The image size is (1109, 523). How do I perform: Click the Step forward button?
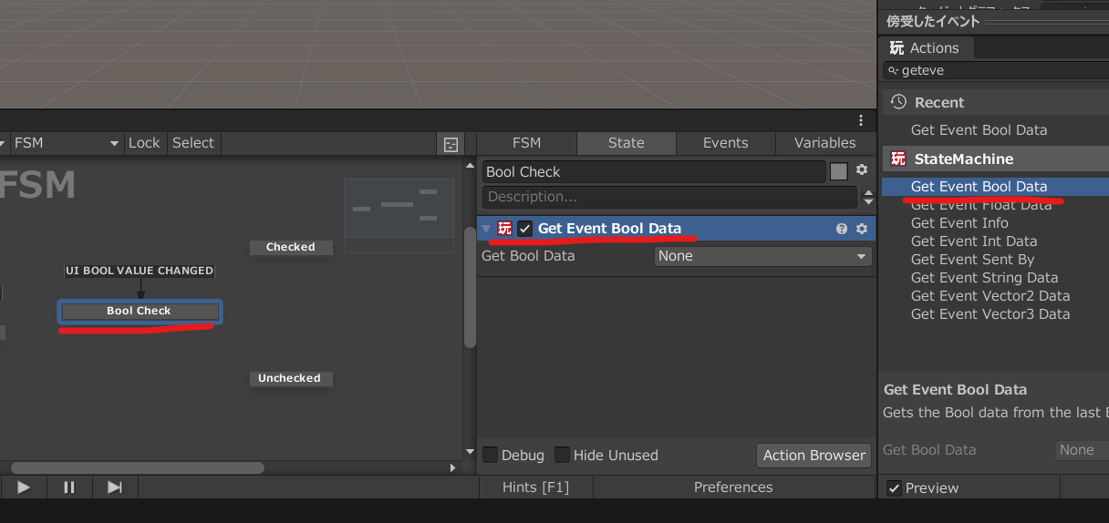tap(115, 487)
